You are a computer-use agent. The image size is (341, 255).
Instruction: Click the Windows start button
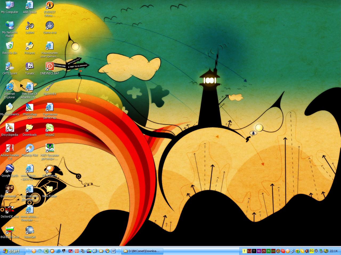[12, 251]
